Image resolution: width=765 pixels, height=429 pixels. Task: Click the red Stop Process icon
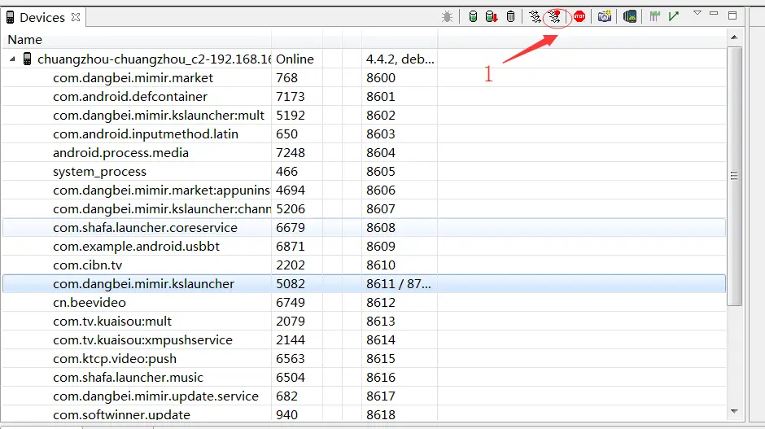[x=579, y=17]
